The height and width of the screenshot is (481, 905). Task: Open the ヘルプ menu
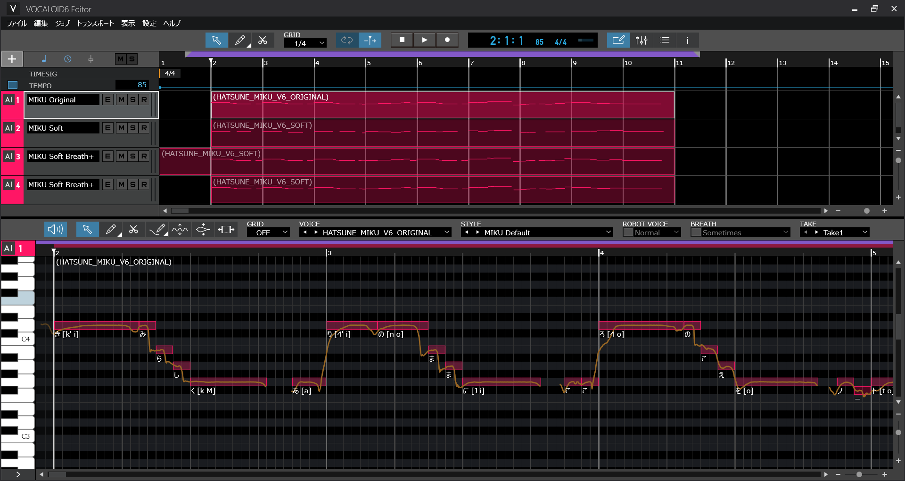tap(172, 23)
